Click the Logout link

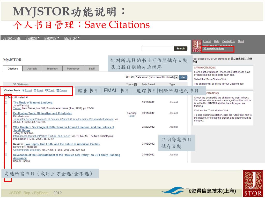point(207,41)
